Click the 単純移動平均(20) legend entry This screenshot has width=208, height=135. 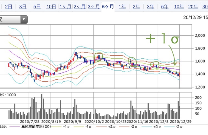click(x=36, y=127)
